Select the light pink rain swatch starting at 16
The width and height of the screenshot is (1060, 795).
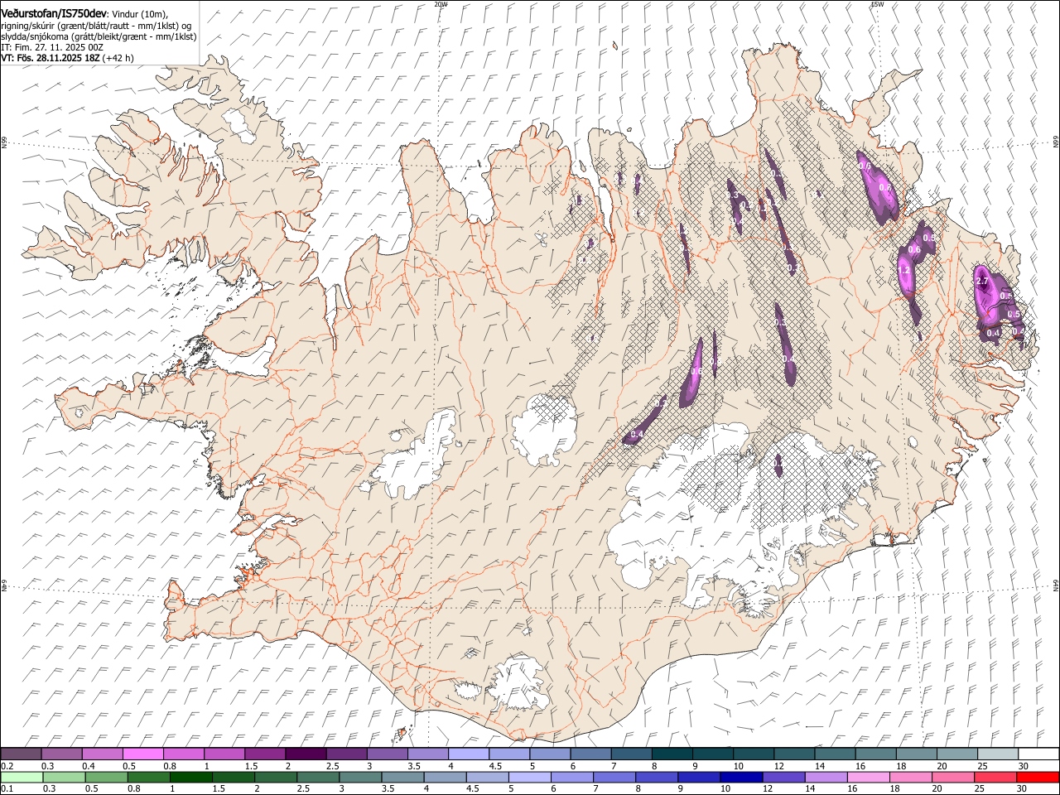click(x=868, y=778)
